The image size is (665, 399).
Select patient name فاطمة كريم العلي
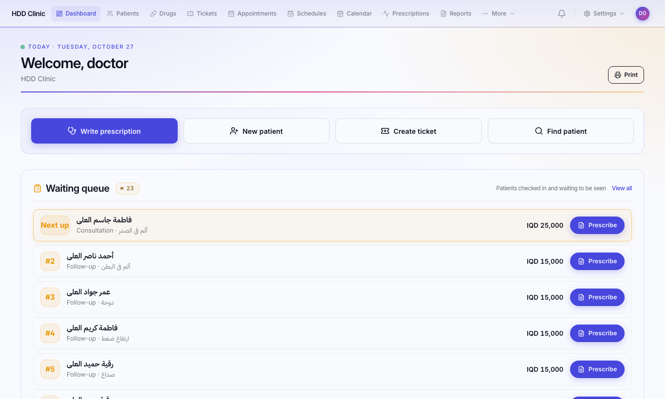pos(92,328)
